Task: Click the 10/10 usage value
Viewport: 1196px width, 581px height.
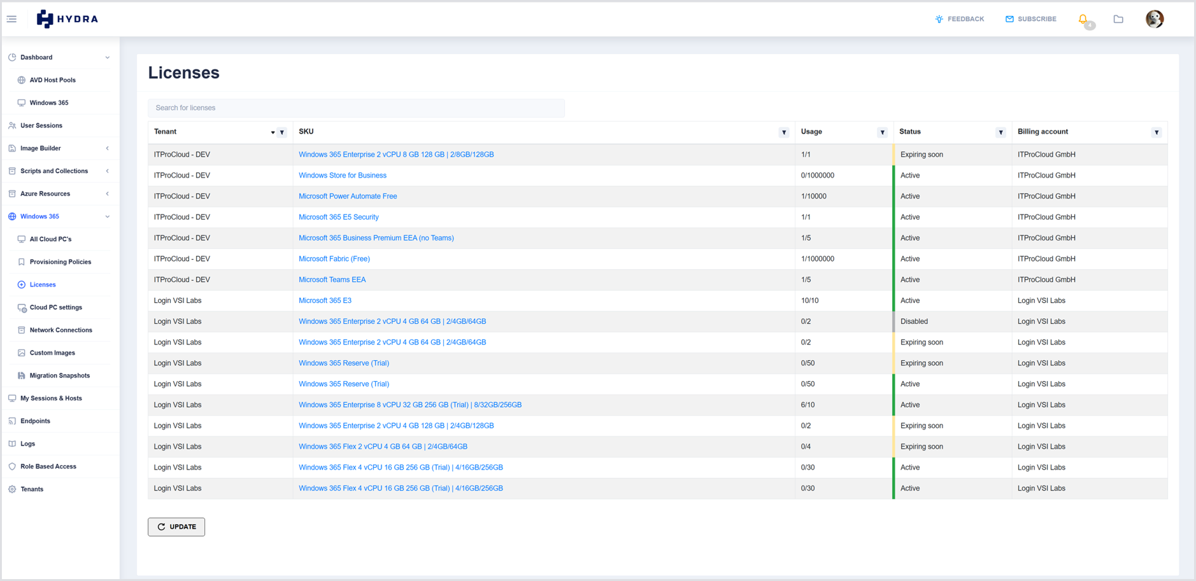Action: pyautogui.click(x=809, y=301)
